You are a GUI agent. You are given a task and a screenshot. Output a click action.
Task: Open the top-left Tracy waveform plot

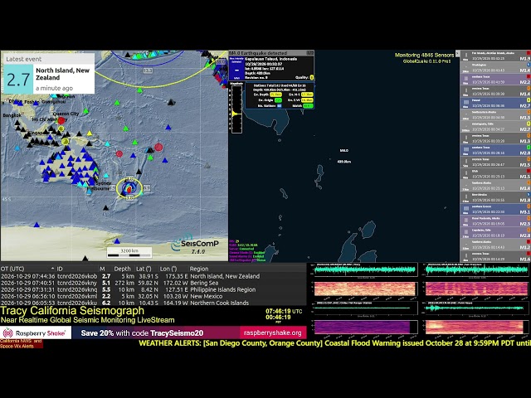point(365,269)
